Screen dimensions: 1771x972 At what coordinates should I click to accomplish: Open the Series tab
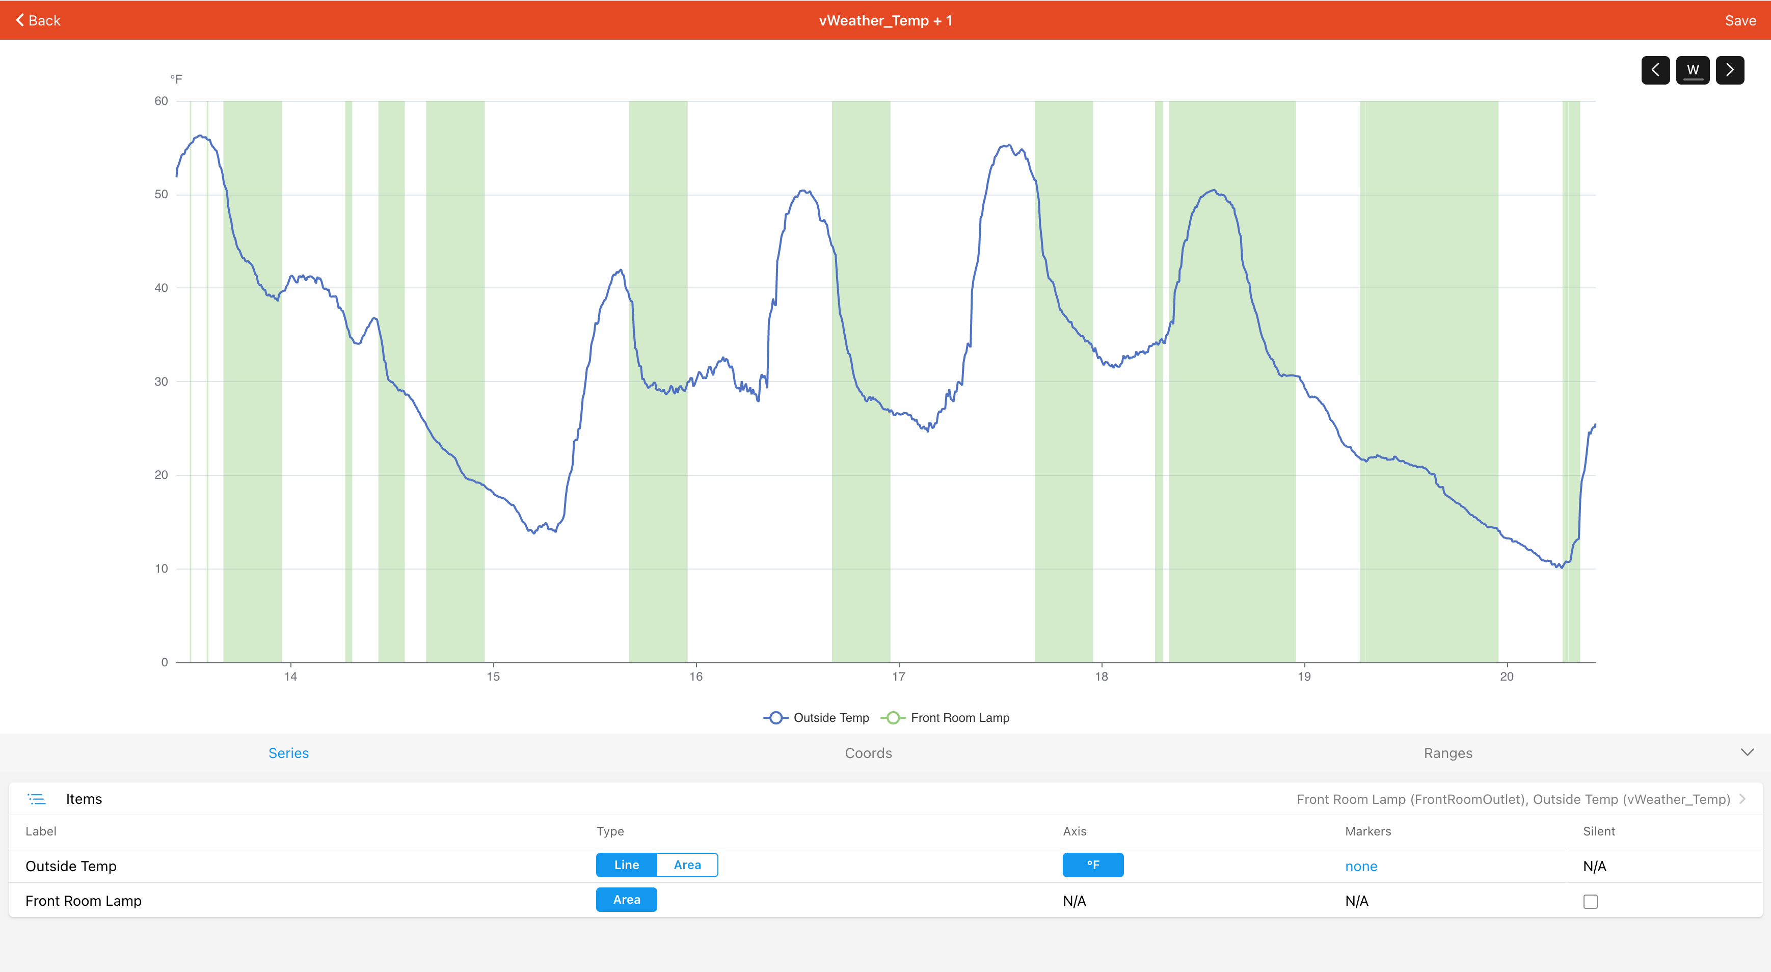[x=288, y=753]
